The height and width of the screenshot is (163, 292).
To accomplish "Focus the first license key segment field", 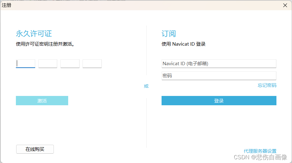I will (26, 64).
